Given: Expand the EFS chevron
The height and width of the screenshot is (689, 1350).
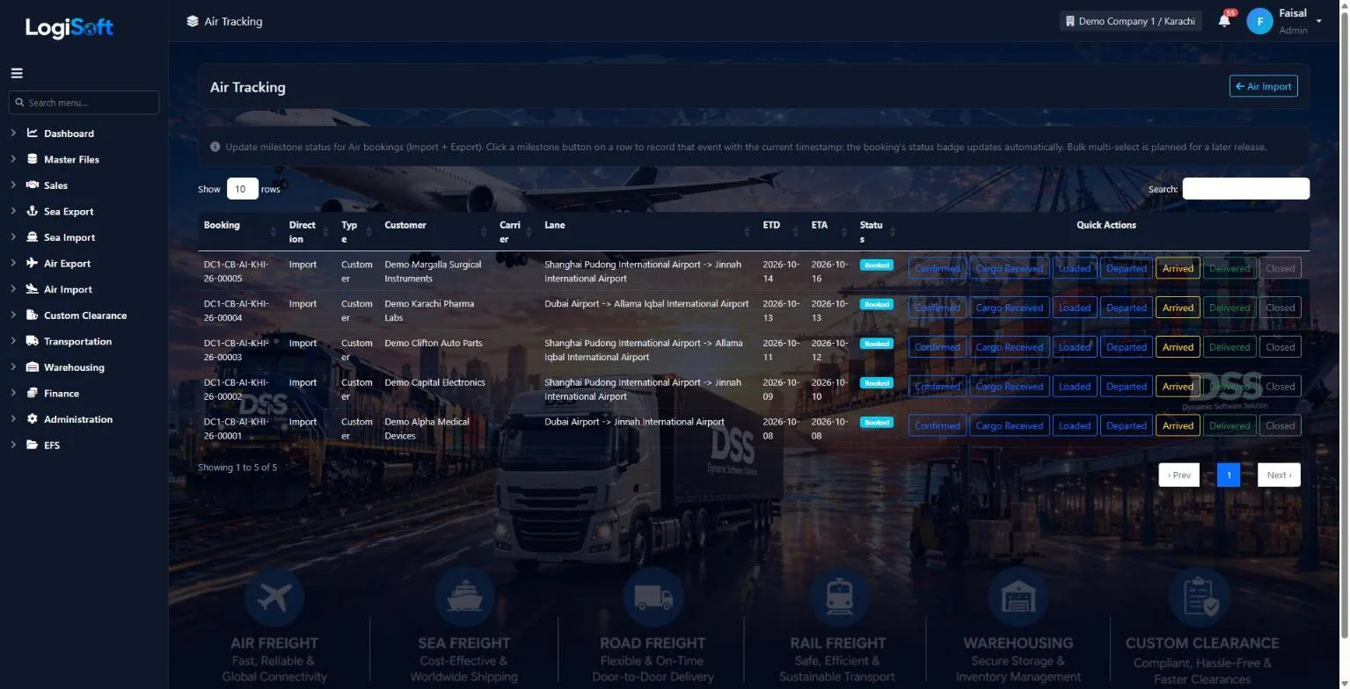Looking at the screenshot, I should pyautogui.click(x=13, y=445).
